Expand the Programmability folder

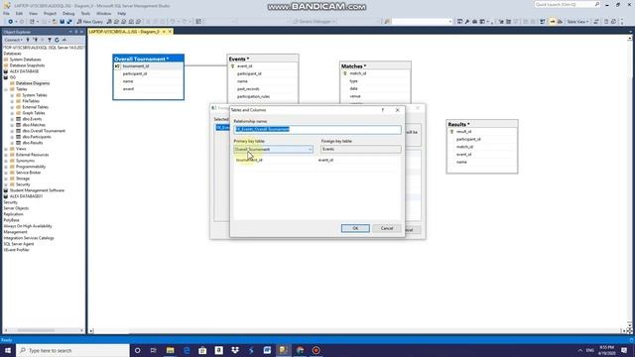(6, 167)
